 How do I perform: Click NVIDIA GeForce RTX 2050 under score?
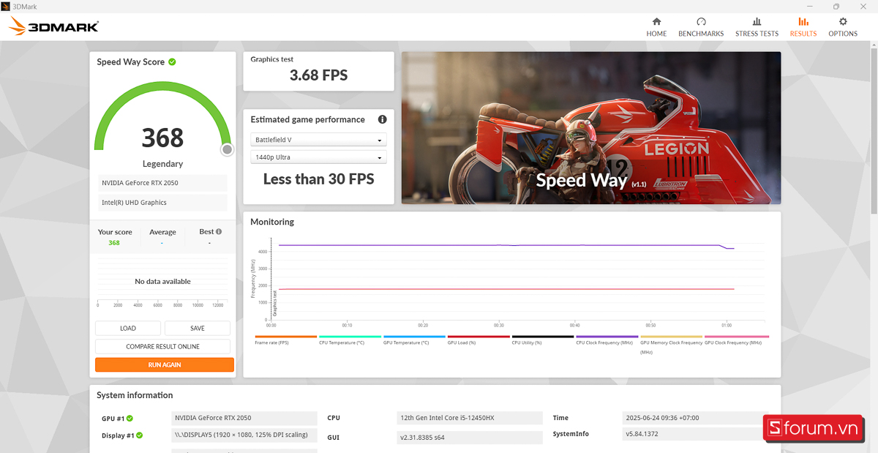162,183
